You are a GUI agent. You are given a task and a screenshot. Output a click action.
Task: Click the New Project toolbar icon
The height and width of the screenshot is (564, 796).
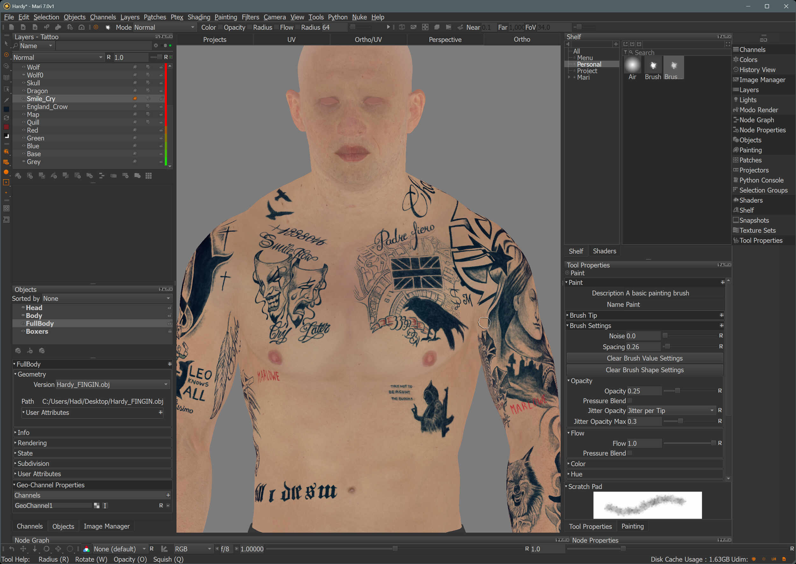point(11,27)
